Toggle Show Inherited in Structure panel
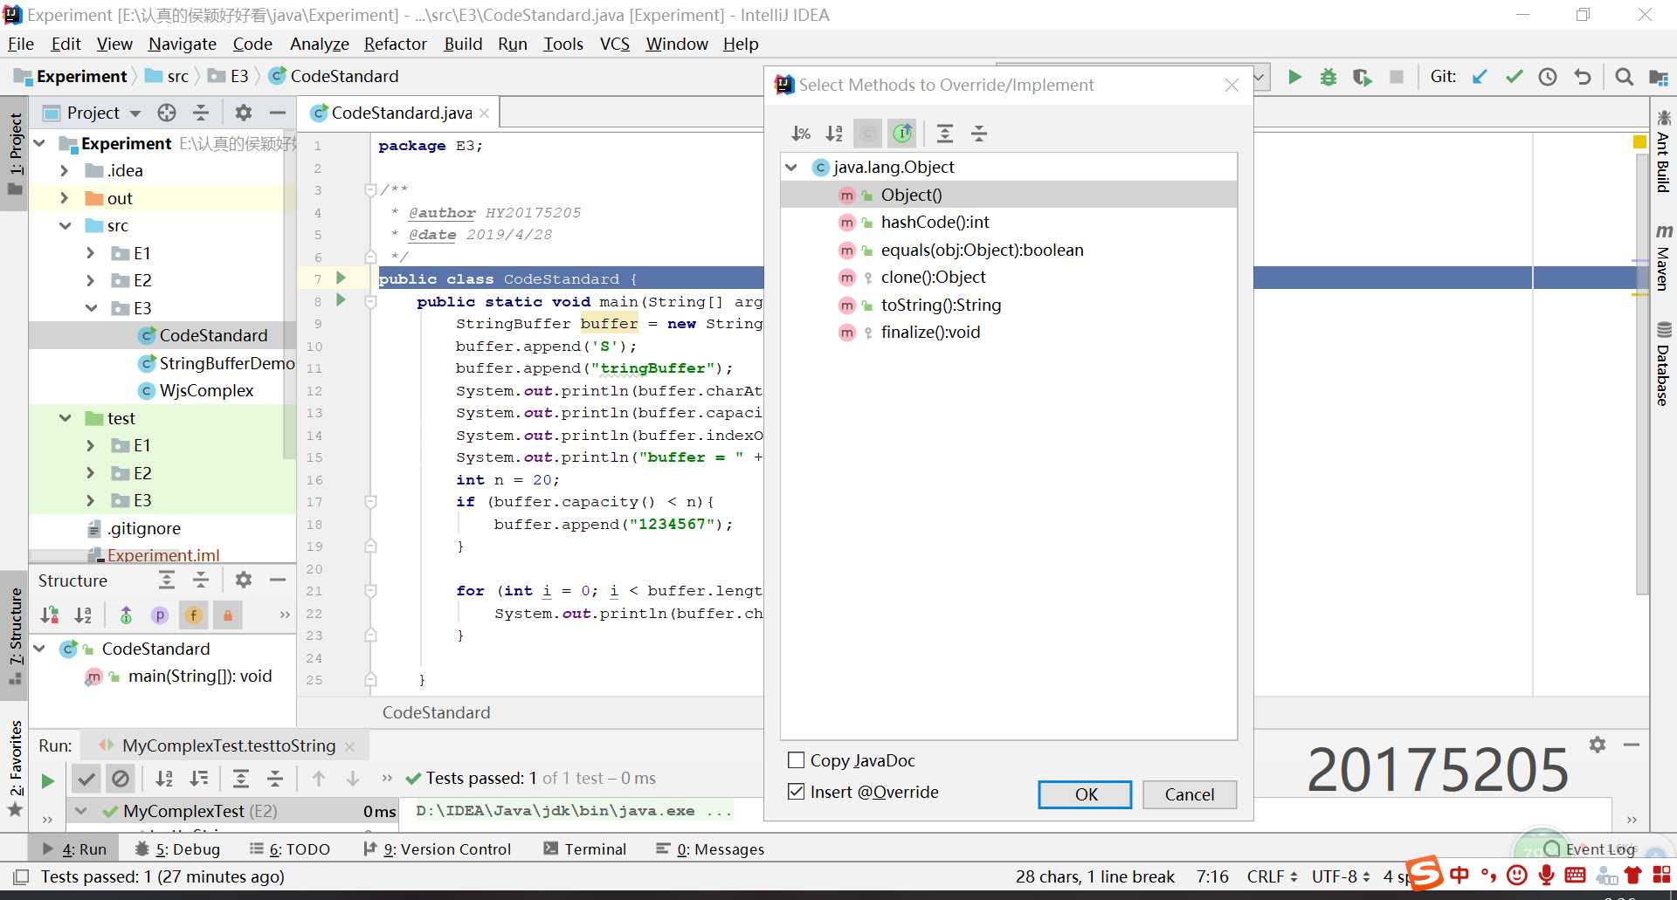Image resolution: width=1677 pixels, height=900 pixels. pyautogui.click(x=126, y=615)
